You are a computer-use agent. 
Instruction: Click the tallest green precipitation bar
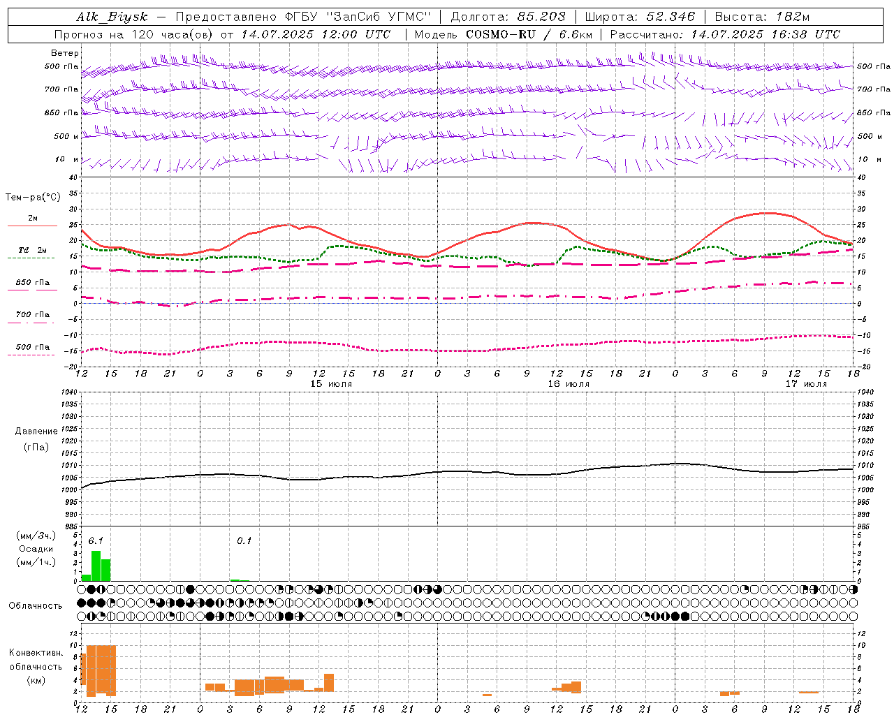[x=96, y=566]
